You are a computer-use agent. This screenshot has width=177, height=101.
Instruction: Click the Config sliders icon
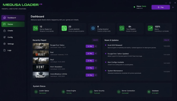[4, 37]
